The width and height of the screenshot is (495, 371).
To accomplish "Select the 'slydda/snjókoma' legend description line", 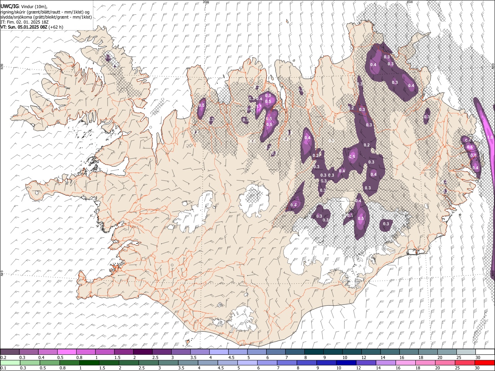I will (x=46, y=17).
